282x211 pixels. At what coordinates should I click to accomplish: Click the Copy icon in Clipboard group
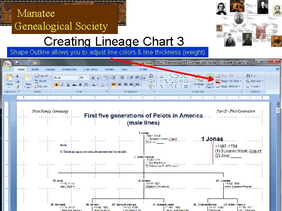click(17, 81)
